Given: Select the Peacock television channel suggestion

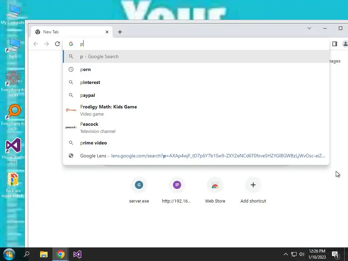Looking at the screenshot, I should click(196, 127).
